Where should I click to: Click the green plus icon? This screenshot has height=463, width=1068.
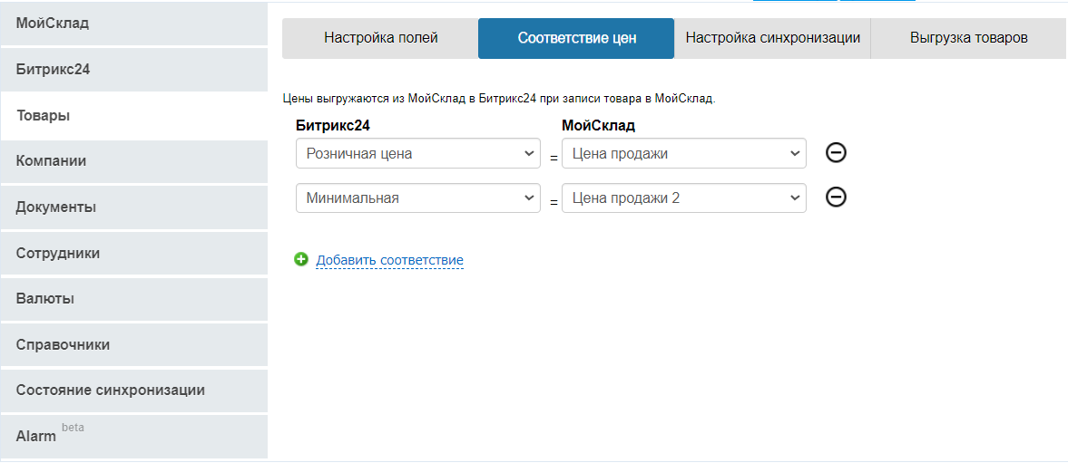301,259
